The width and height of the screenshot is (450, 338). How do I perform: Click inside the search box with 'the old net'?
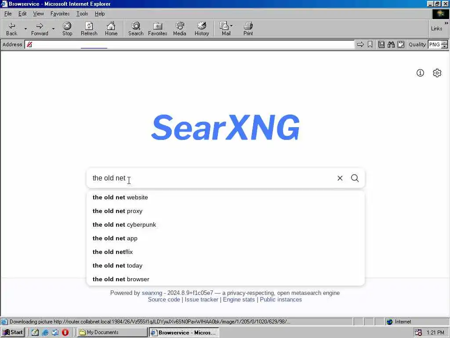[x=211, y=178]
